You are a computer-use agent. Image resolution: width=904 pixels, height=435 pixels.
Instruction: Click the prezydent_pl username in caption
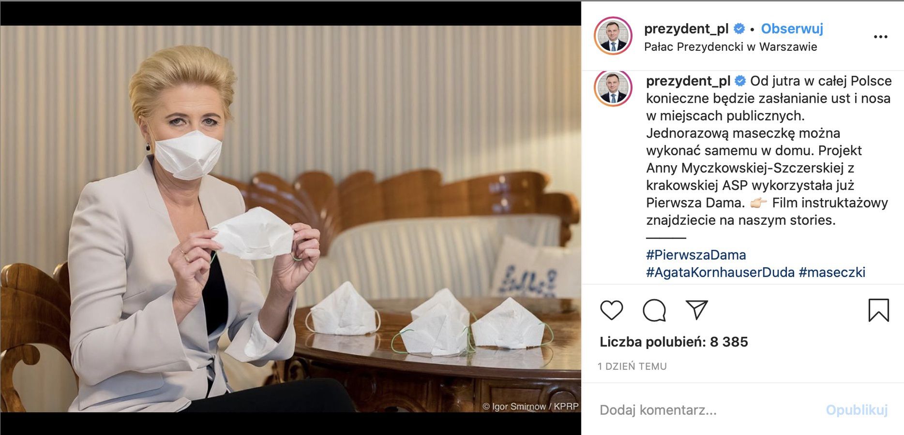[688, 81]
